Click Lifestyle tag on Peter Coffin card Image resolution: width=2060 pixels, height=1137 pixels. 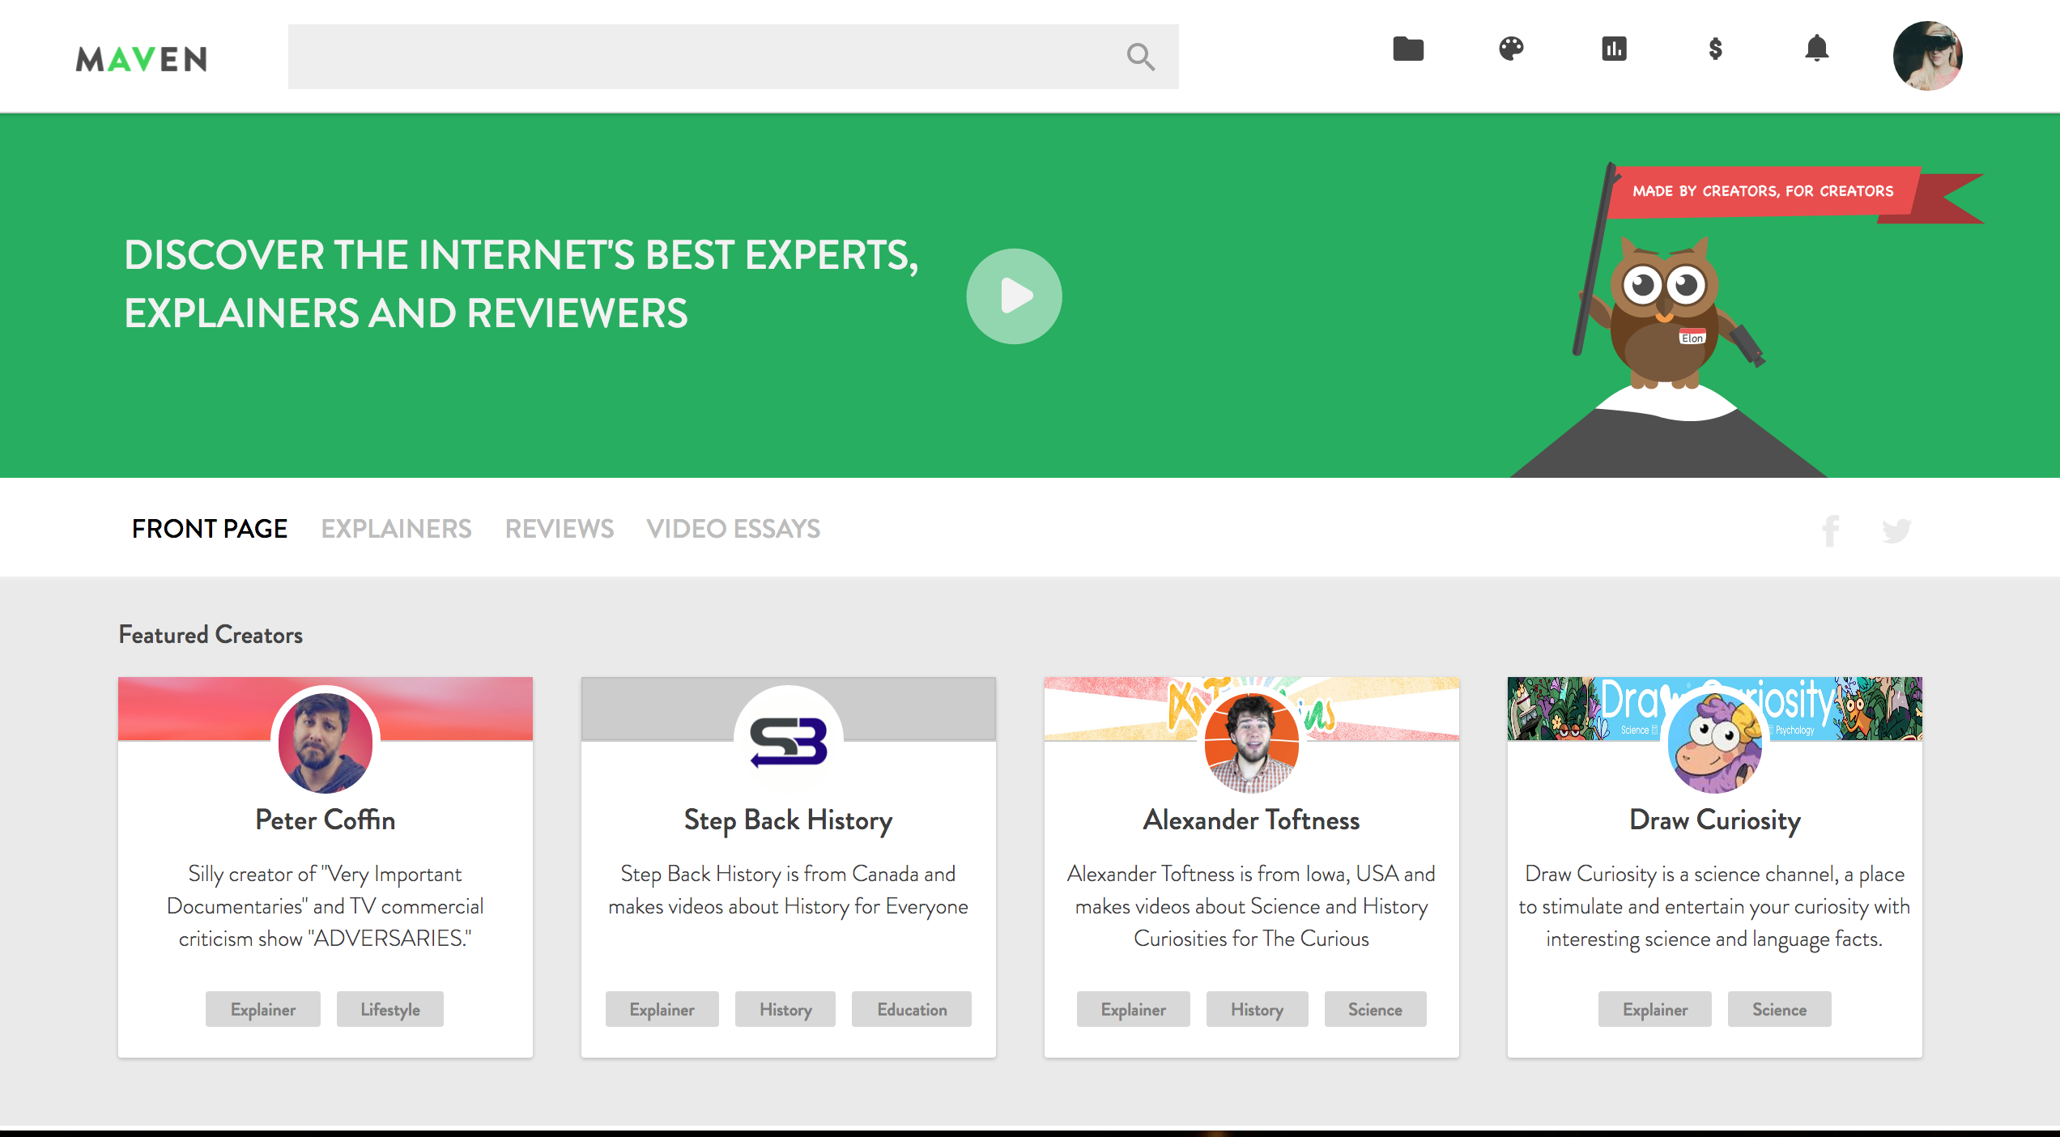[390, 1009]
